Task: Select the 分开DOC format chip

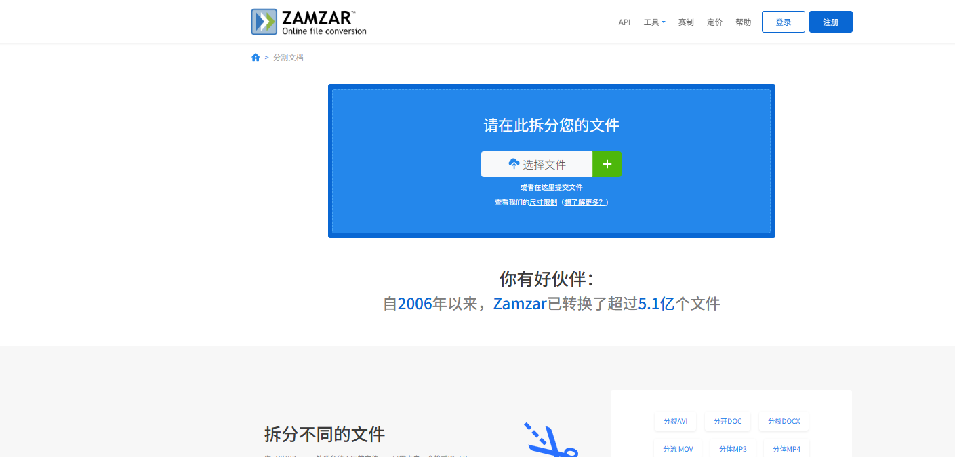Action: [727, 421]
